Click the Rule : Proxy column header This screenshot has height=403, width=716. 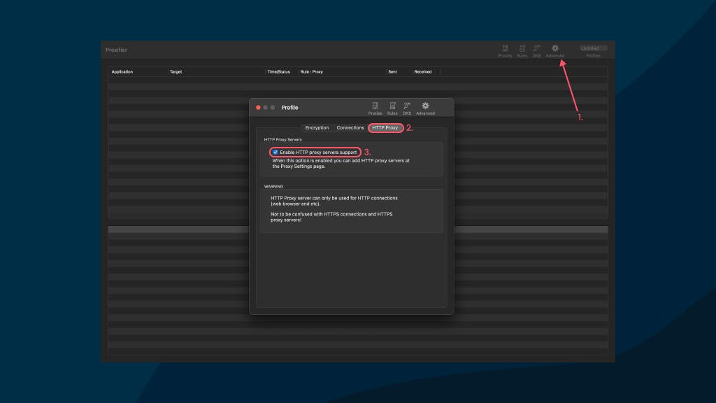point(311,72)
